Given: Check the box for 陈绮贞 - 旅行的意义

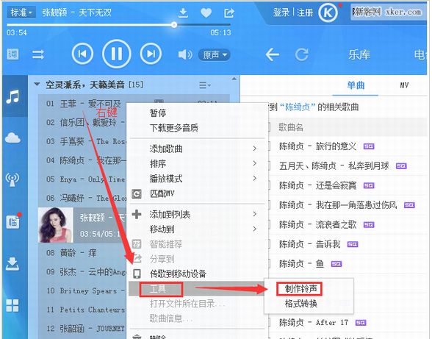Looking at the screenshot, I should tap(269, 146).
